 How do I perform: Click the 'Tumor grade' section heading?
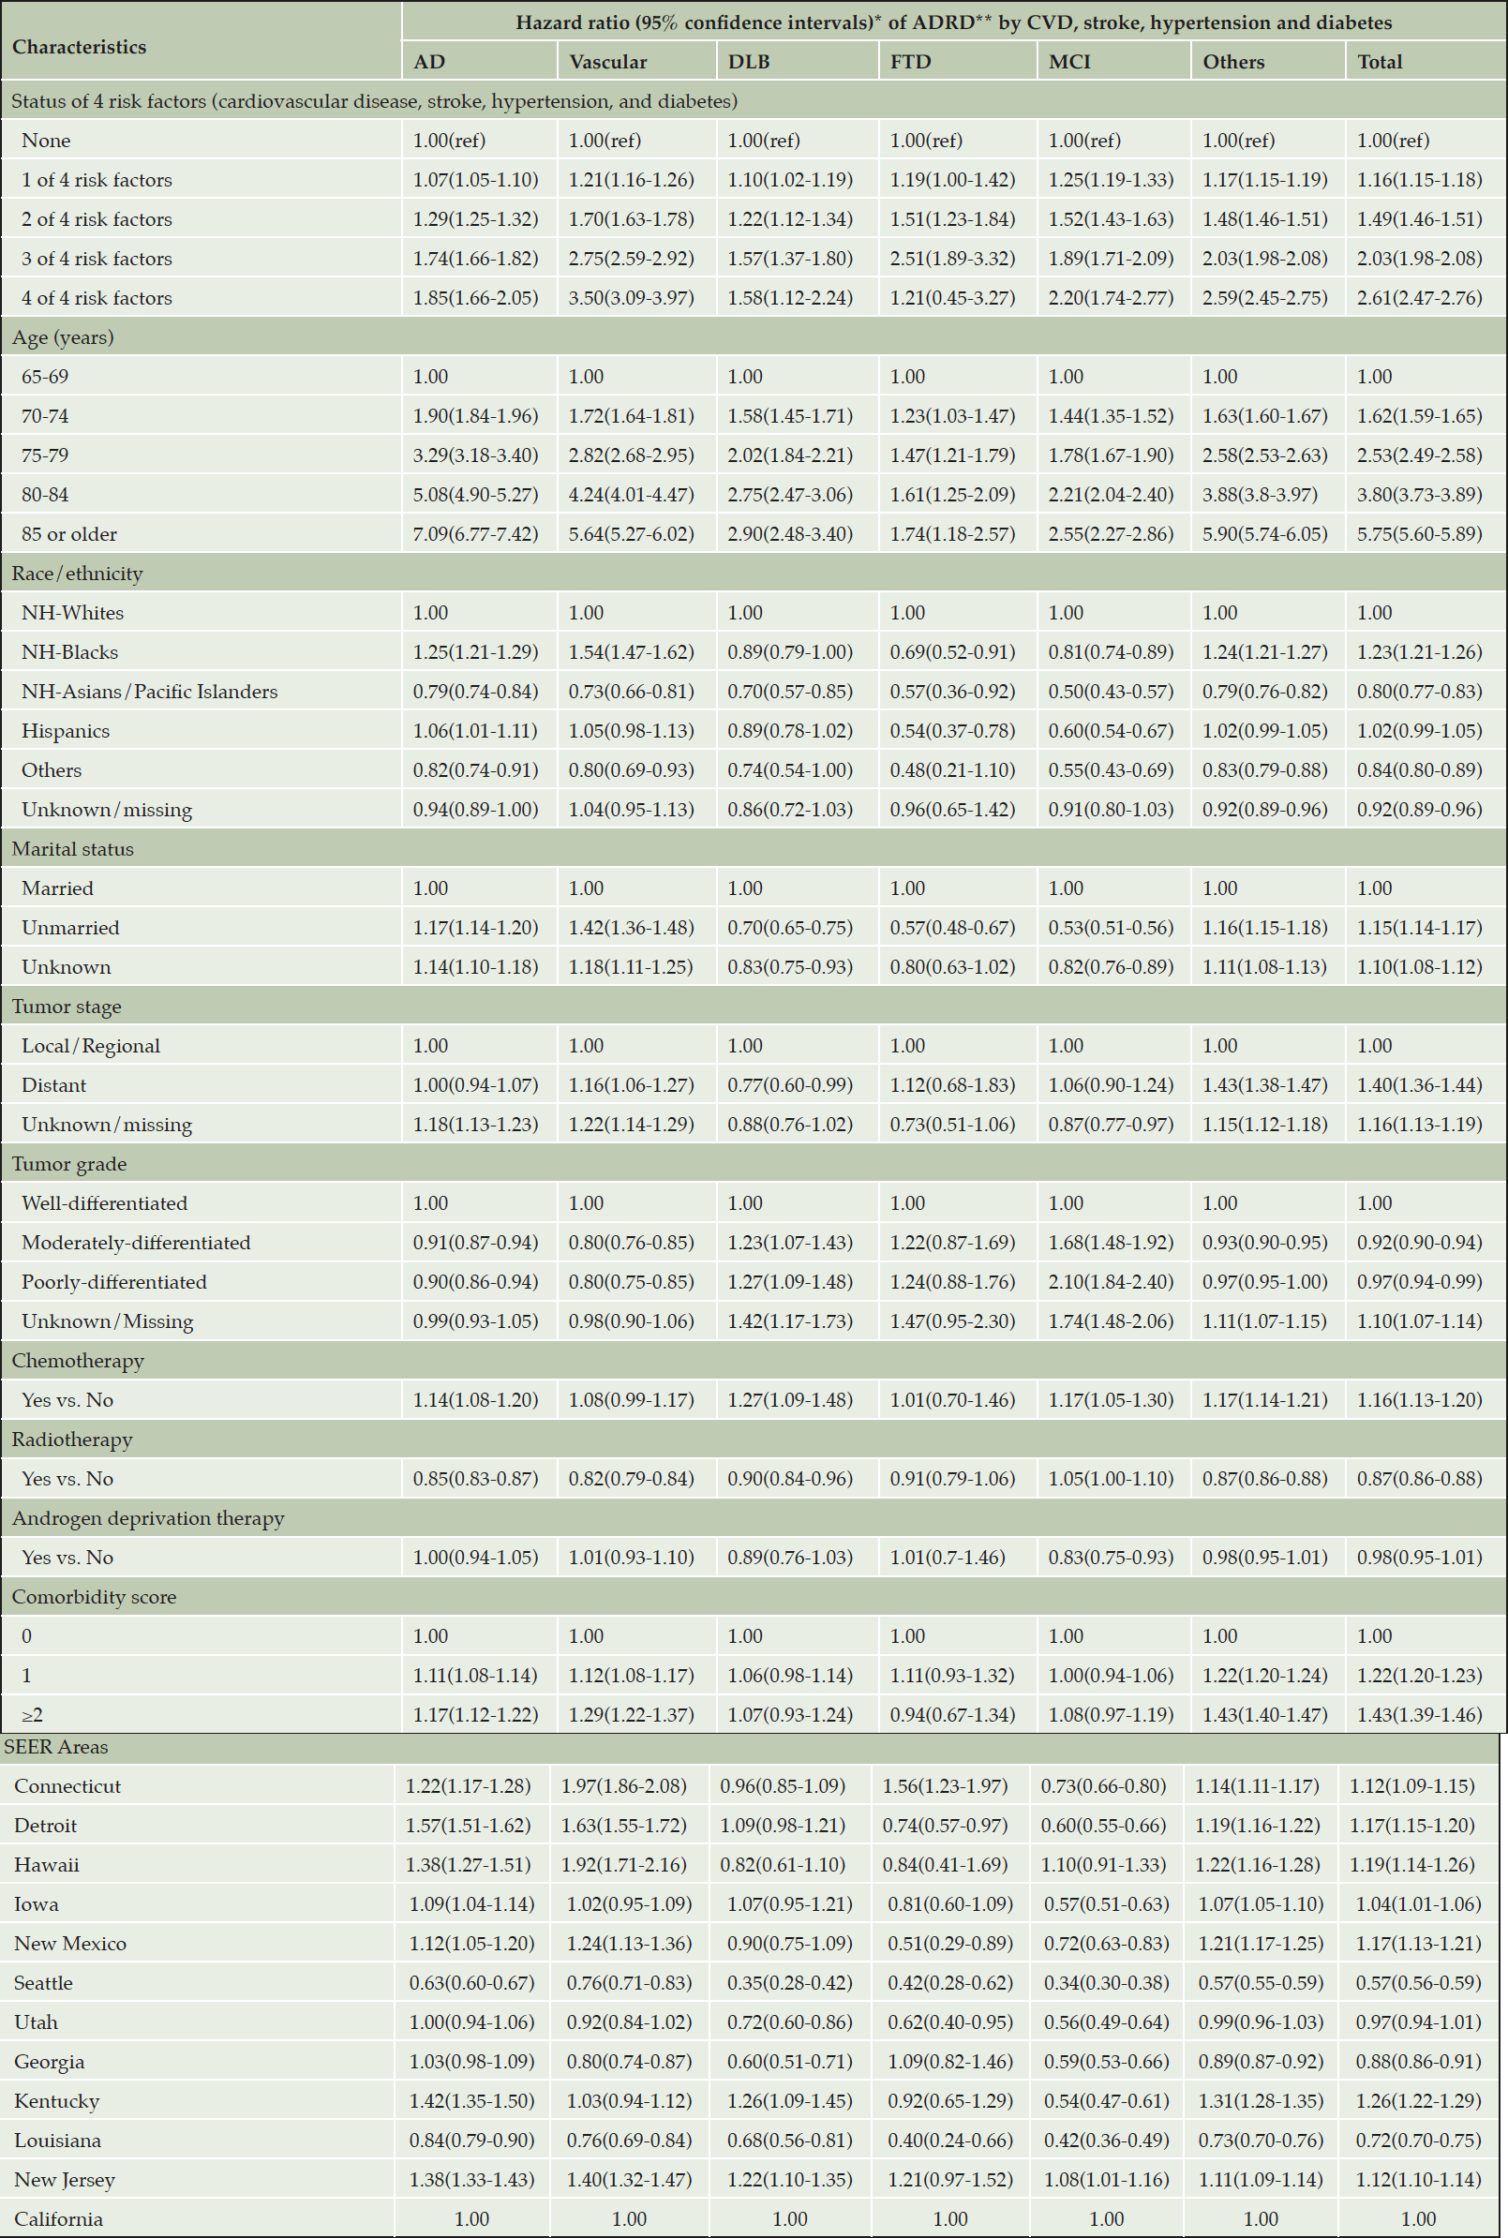tap(69, 1164)
